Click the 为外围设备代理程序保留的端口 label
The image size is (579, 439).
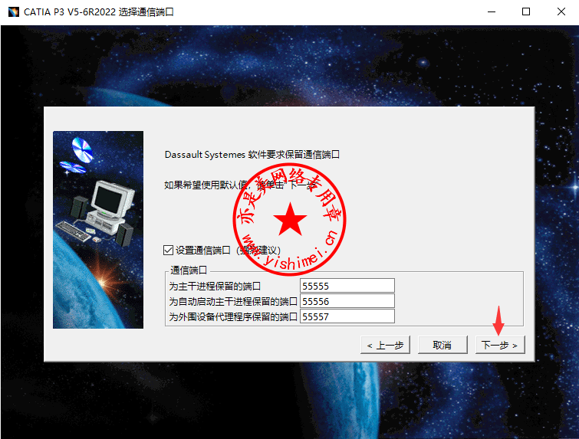pos(233,317)
